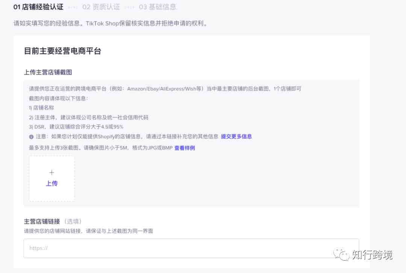Click the line starting 2) 注册主体
406x273 pixels.
[x=89, y=117]
